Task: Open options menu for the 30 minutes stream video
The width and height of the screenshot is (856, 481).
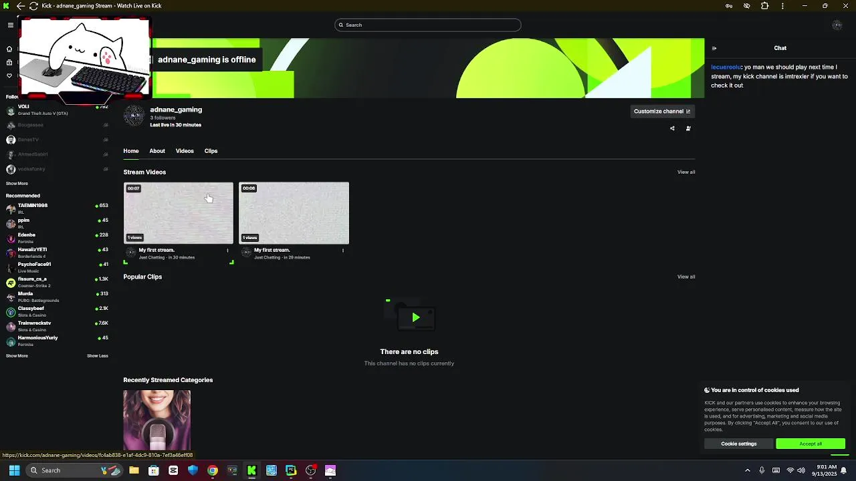Action: click(x=227, y=251)
